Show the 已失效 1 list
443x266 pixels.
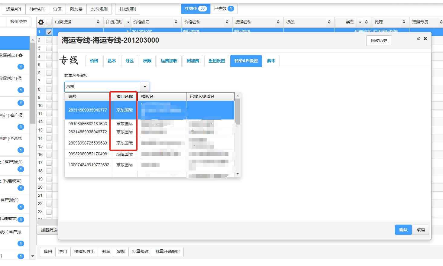click(224, 8)
